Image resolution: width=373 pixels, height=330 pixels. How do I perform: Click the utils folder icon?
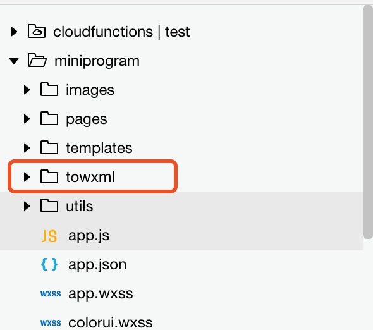(x=49, y=206)
